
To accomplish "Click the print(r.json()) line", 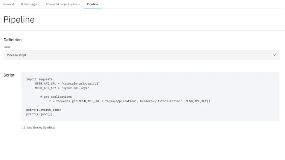I will click(x=39, y=114).
